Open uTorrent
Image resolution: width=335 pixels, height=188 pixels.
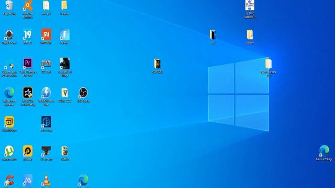[x=9, y=151]
